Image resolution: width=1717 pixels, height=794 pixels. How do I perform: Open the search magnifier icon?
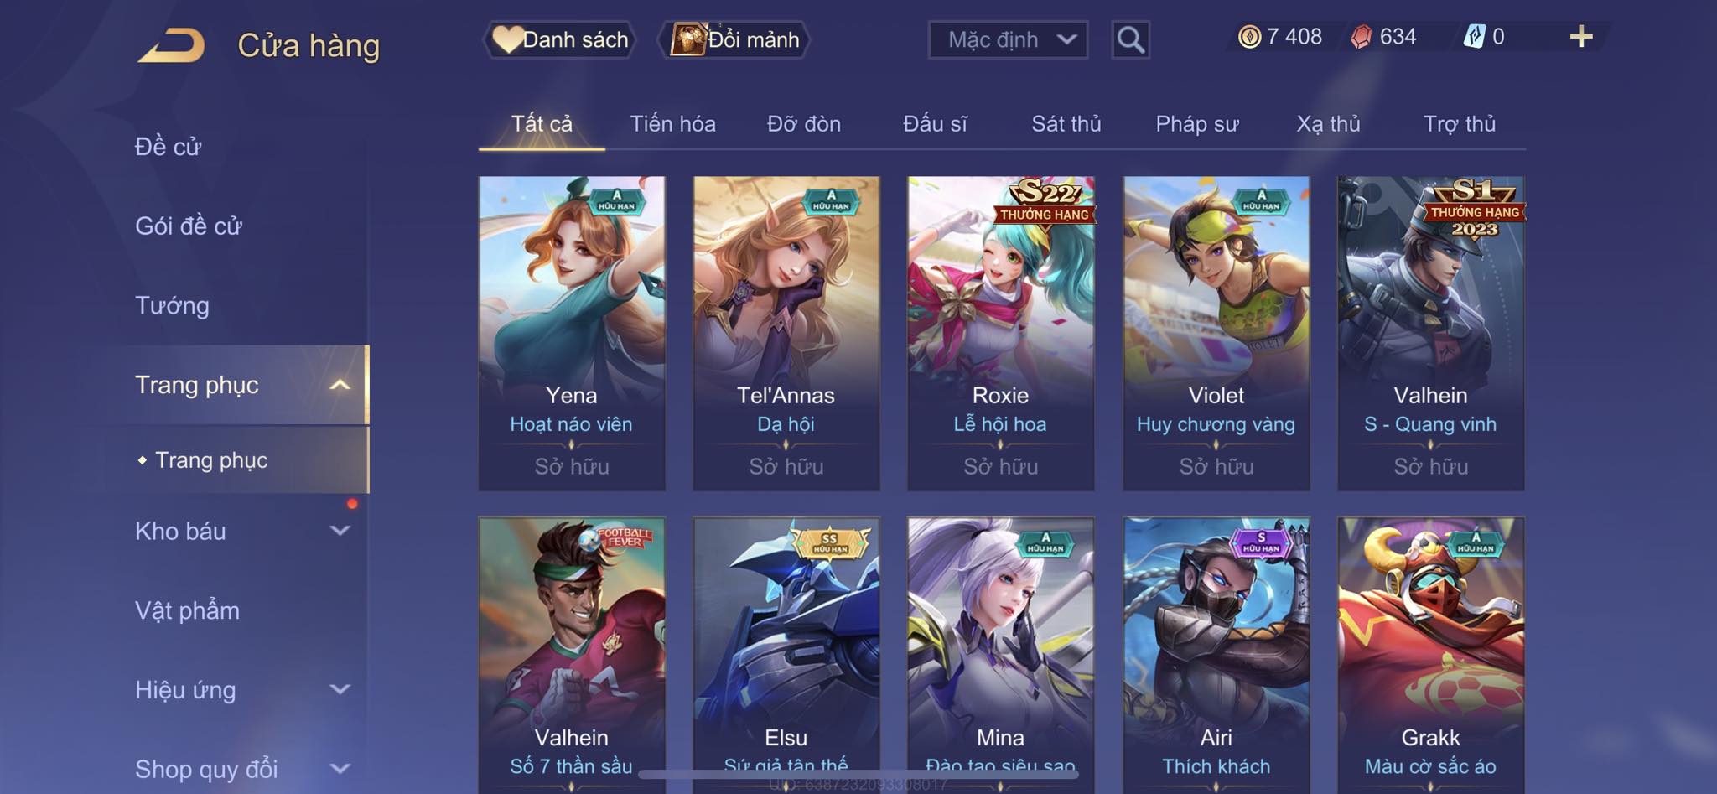click(x=1130, y=39)
